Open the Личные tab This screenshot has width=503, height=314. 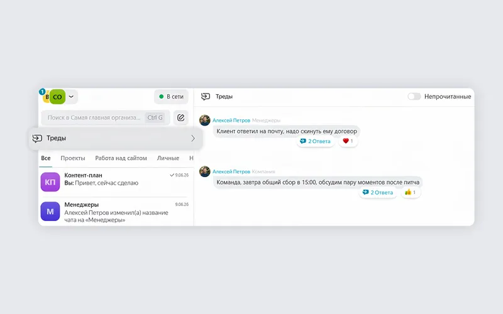coord(168,158)
